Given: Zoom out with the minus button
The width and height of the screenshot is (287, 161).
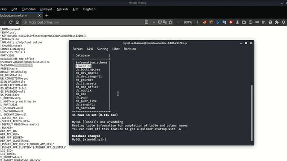Looking at the screenshot, I should pyautogui.click(x=178, y=22).
